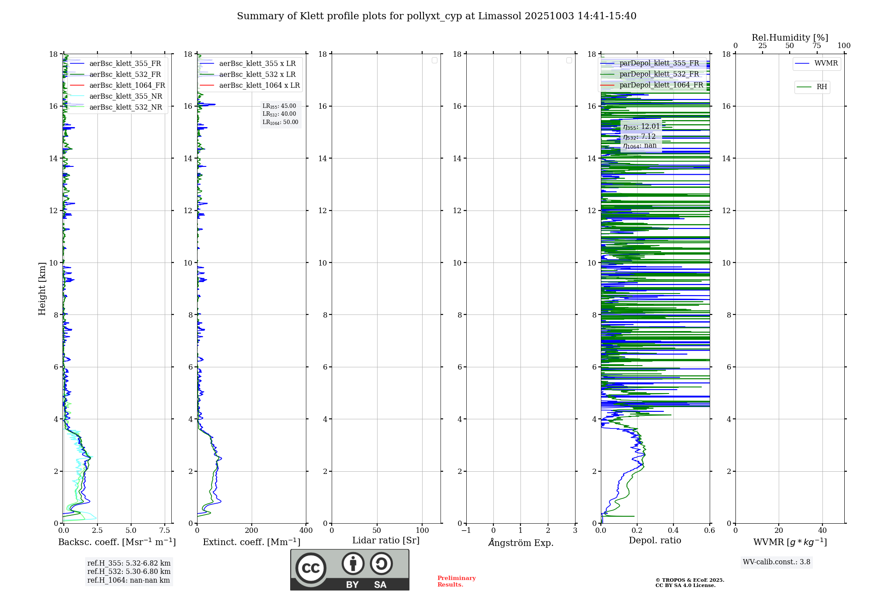
Task: Click the empty legend box in the Lidar ratio panel
Action: coord(434,60)
